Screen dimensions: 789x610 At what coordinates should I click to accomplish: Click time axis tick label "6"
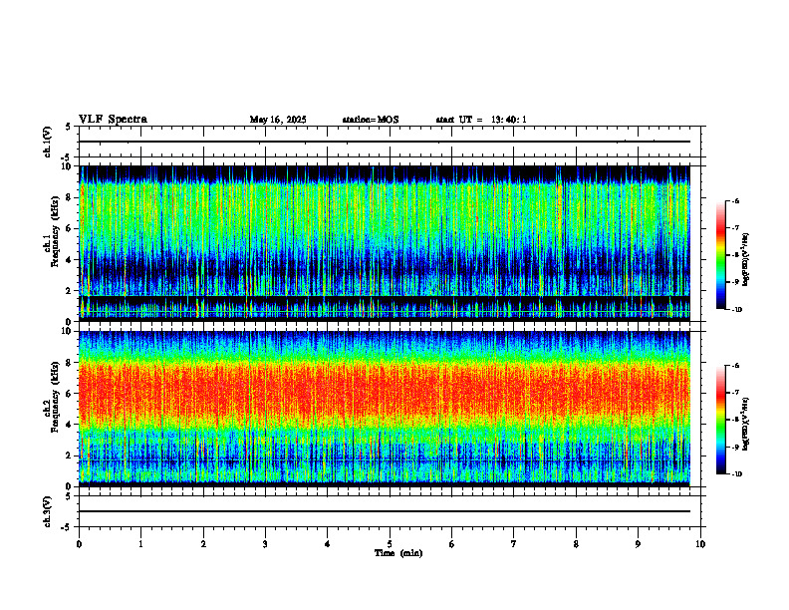click(x=452, y=544)
